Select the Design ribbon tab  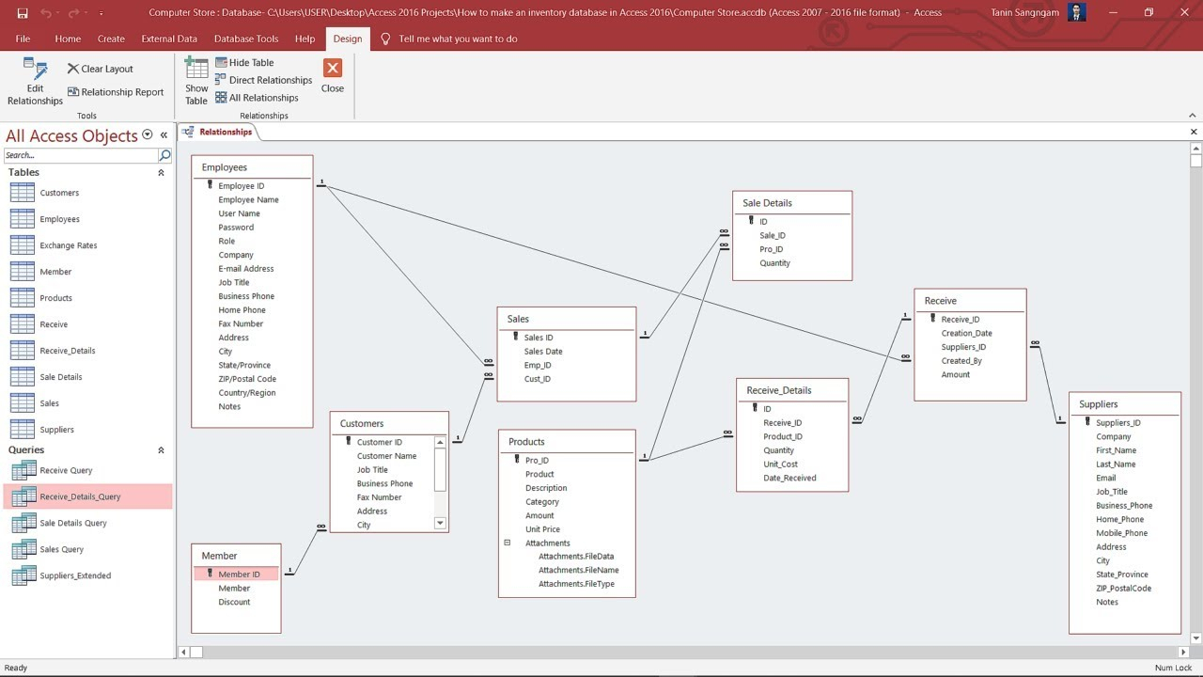tap(347, 39)
